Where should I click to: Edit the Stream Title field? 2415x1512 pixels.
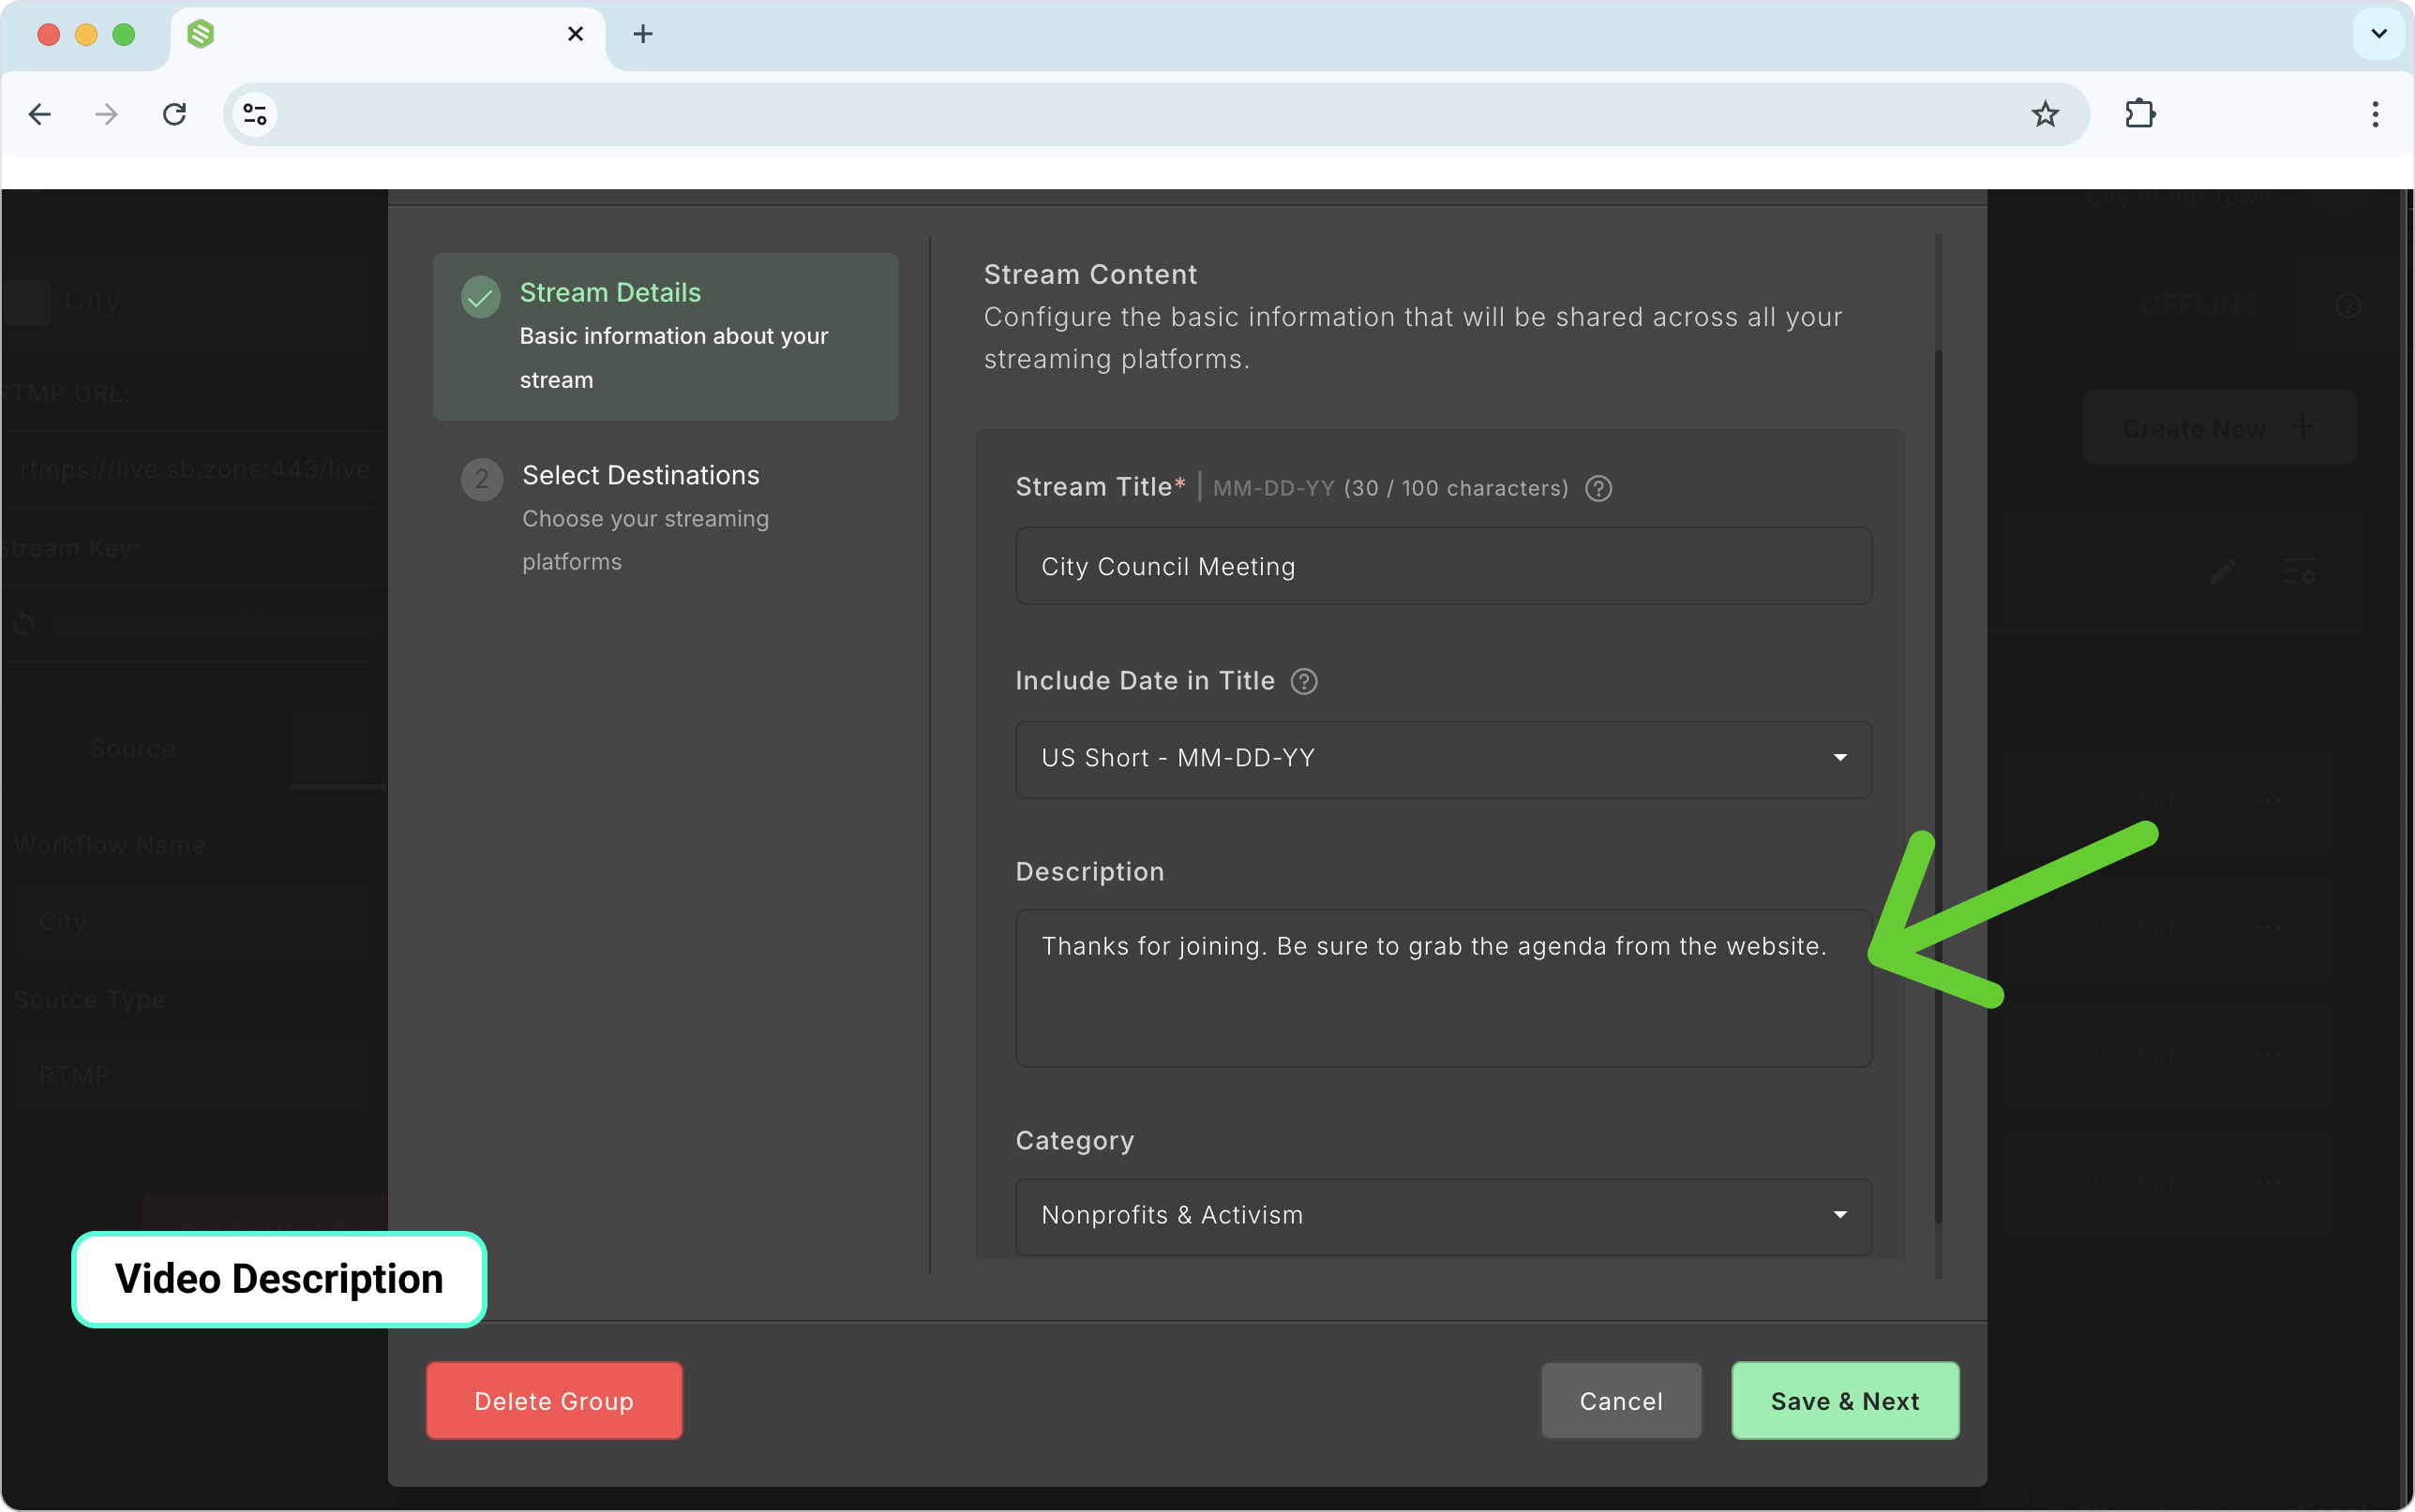(x=1443, y=567)
